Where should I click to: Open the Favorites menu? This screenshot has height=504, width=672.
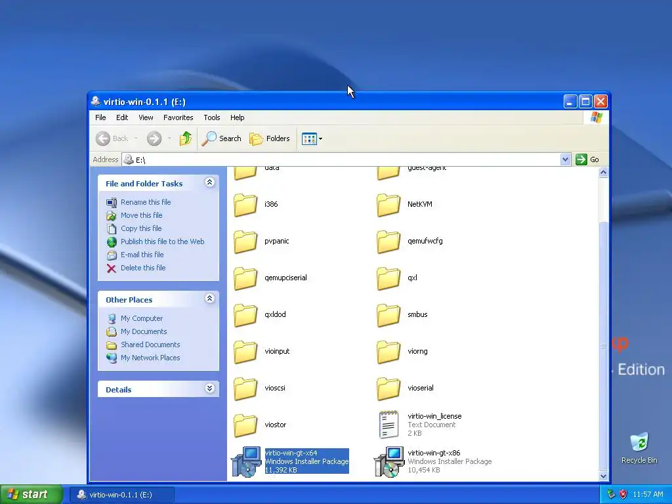coord(178,117)
